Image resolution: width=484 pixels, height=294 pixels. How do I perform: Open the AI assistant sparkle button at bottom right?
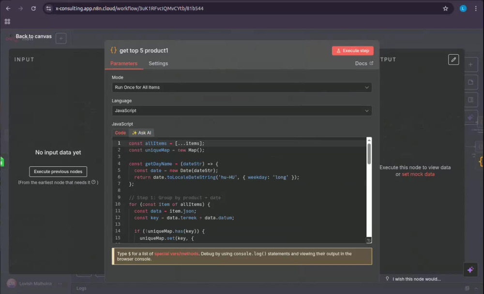(470, 270)
